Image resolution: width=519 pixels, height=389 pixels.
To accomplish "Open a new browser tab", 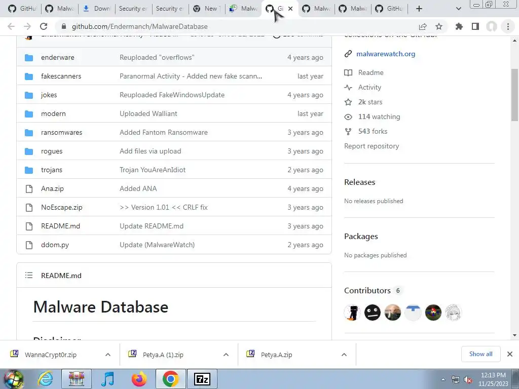I will pos(419,9).
